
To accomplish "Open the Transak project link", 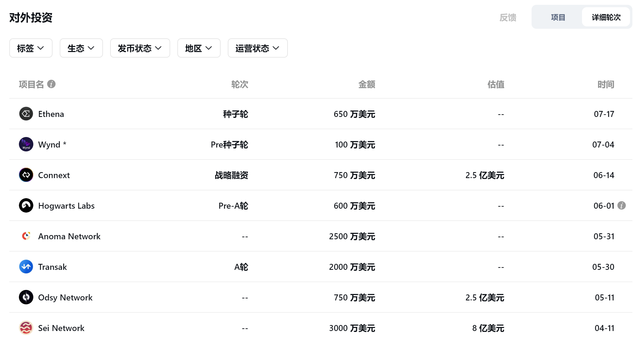I will [53, 267].
